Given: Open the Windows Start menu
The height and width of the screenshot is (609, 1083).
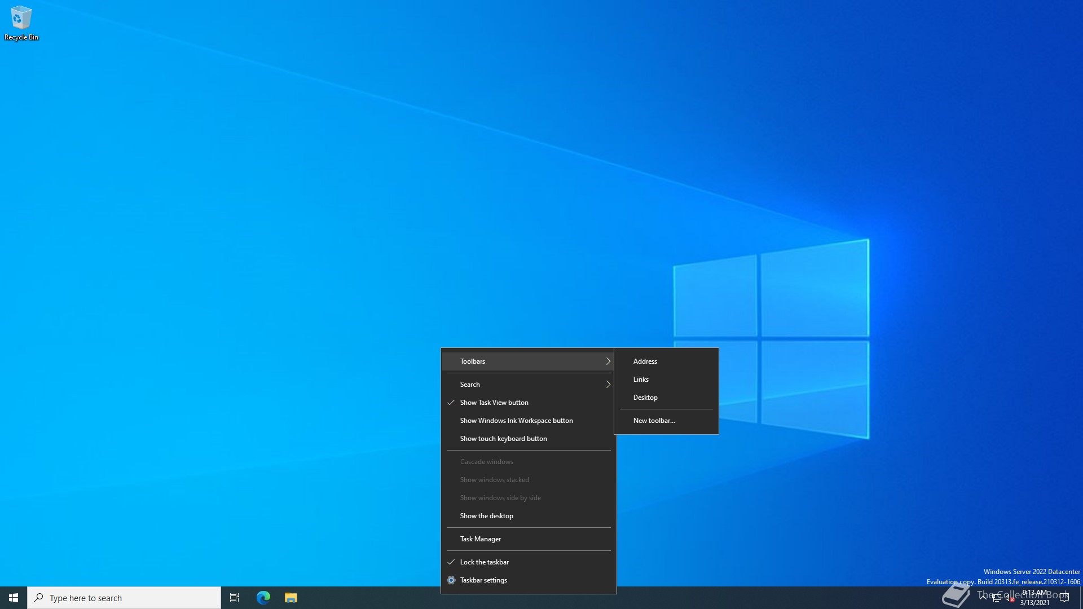Looking at the screenshot, I should pos(14,598).
